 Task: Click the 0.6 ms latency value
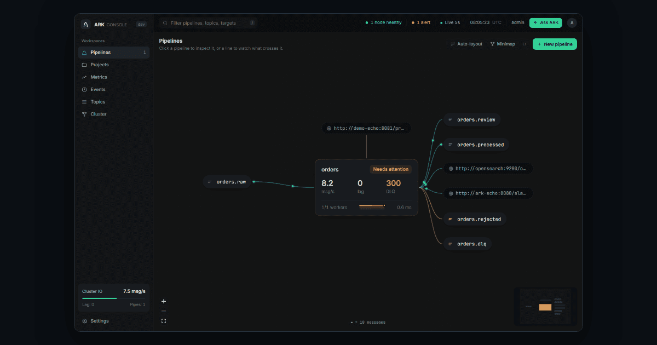[x=404, y=208]
